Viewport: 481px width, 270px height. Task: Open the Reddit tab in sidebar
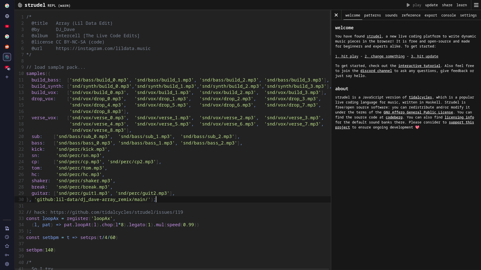[x=7, y=46]
